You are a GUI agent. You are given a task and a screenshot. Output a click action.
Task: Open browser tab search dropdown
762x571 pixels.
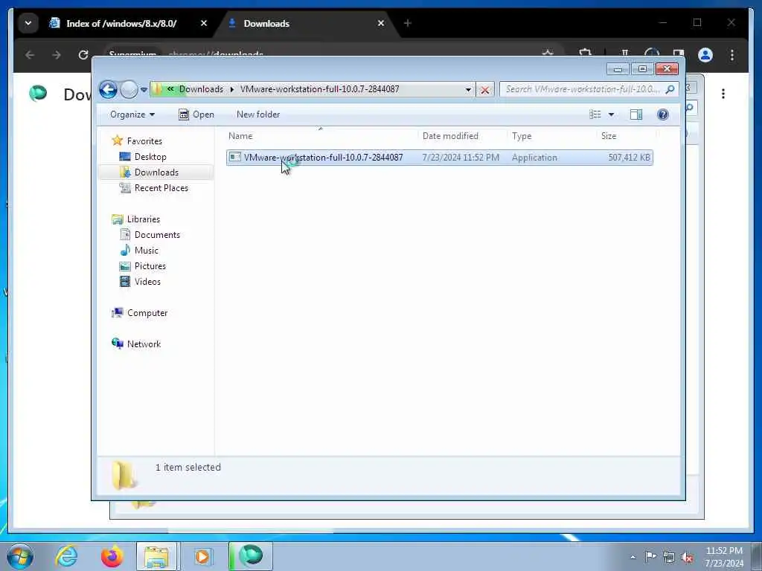tap(28, 23)
